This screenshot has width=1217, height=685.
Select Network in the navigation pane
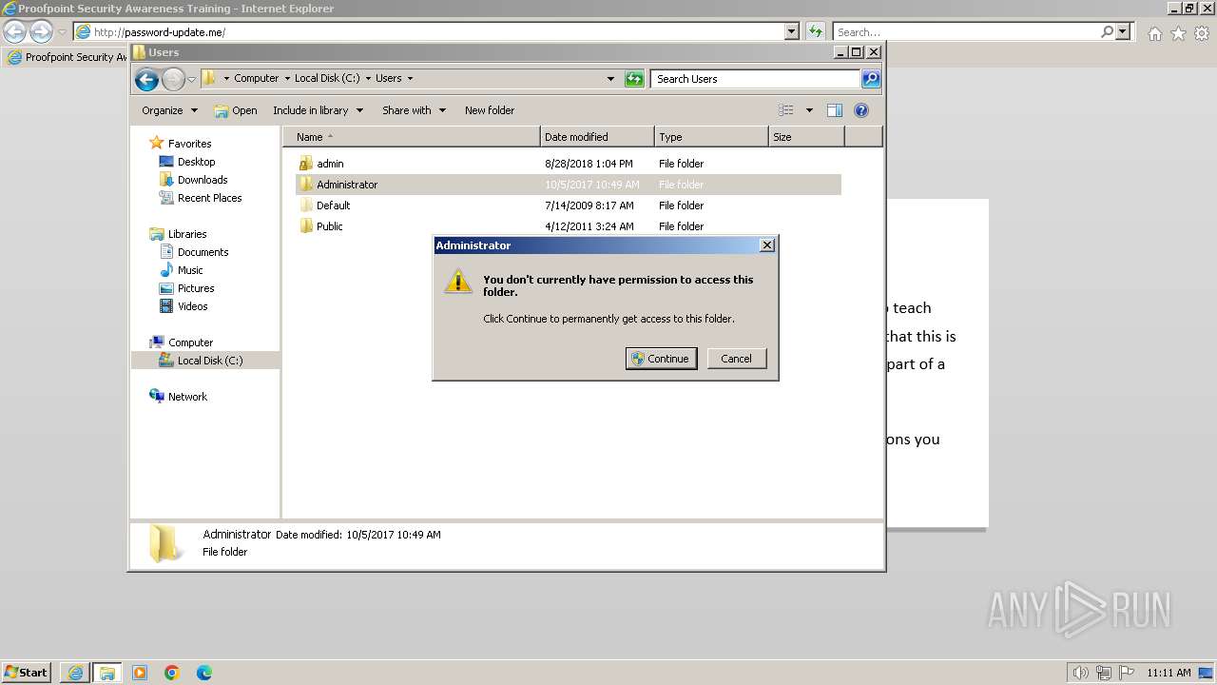click(179, 397)
